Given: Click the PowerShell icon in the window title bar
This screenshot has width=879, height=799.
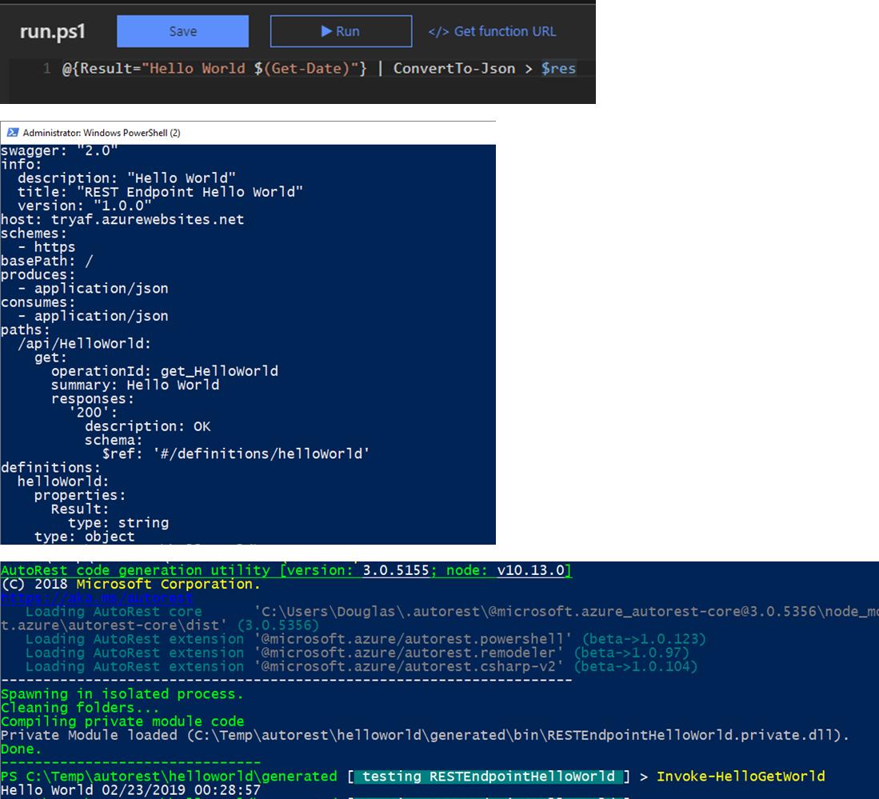Looking at the screenshot, I should point(12,132).
